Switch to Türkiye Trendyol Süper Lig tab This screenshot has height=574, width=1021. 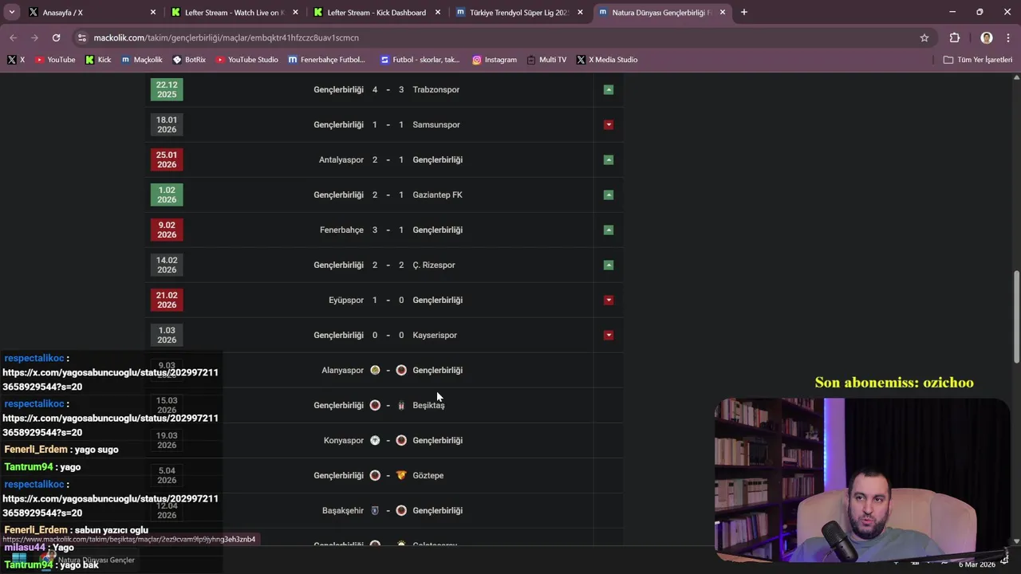pyautogui.click(x=520, y=12)
